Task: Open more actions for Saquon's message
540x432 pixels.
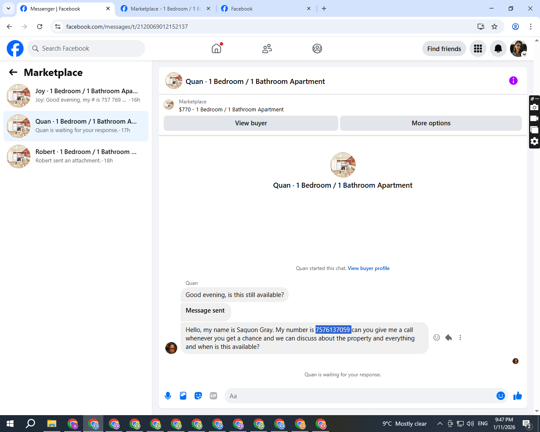Action: pos(460,337)
